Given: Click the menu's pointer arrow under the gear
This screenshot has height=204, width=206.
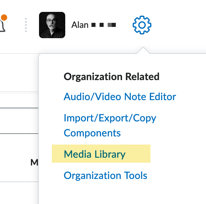Looking at the screenshot, I should tap(142, 50).
